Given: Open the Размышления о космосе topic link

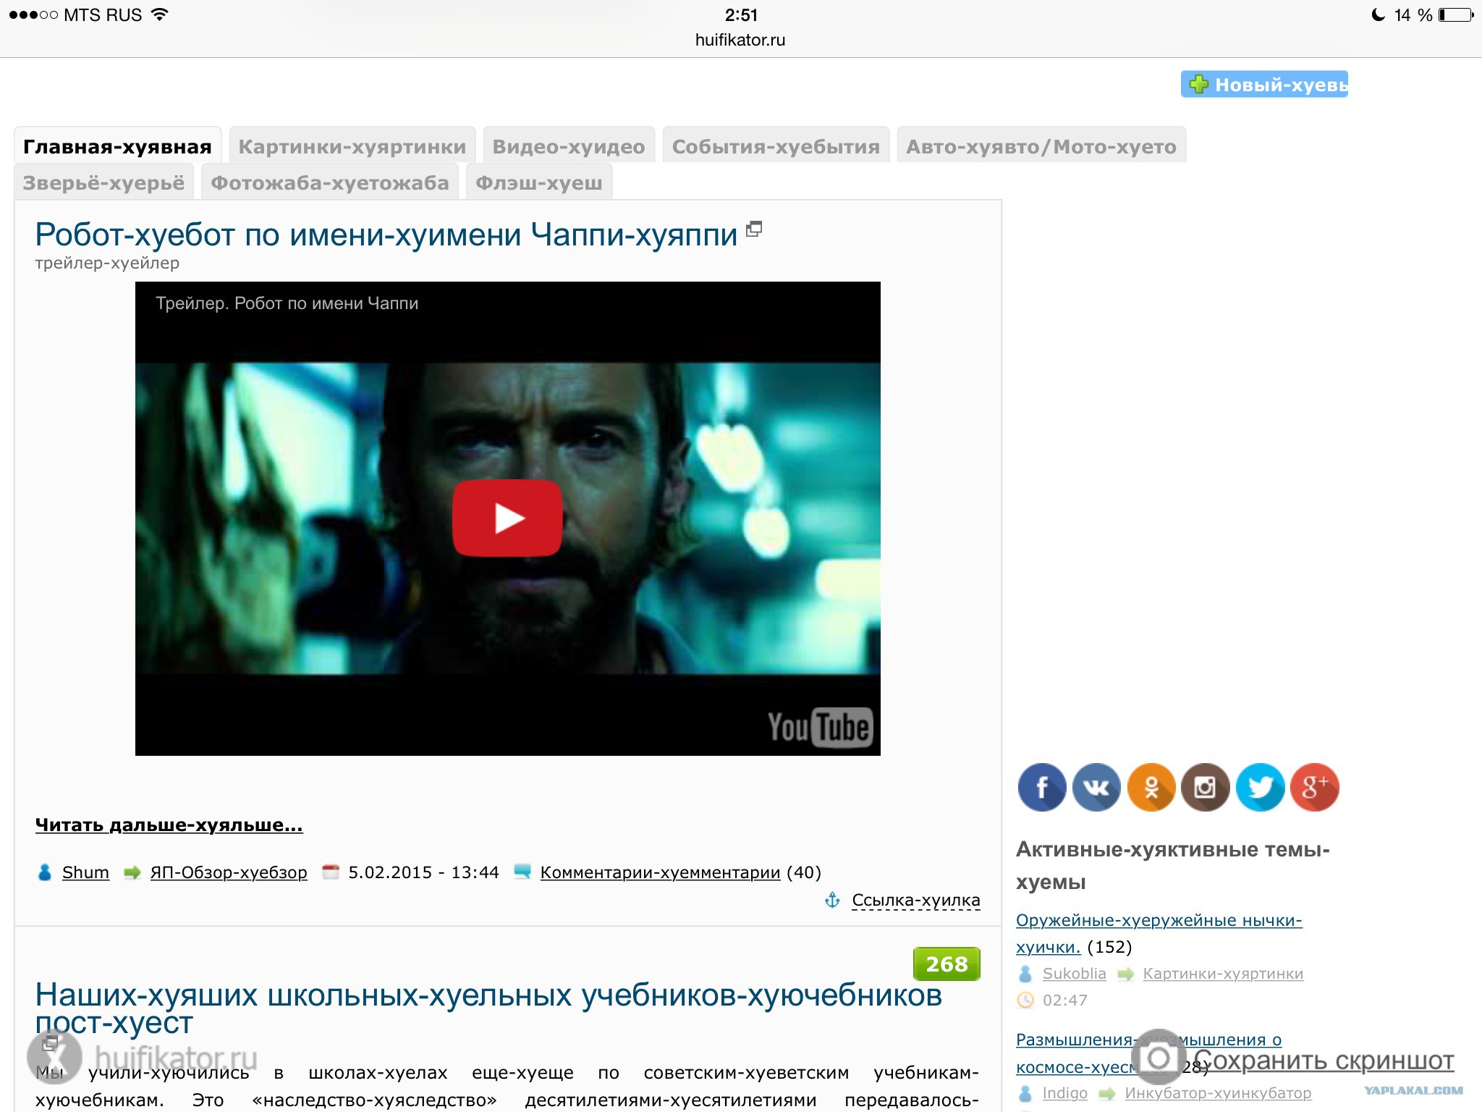Looking at the screenshot, I should click(x=1148, y=1053).
